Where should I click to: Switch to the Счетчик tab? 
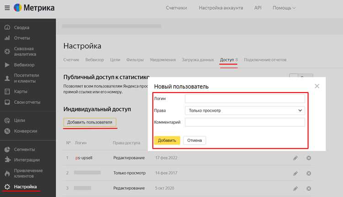point(71,60)
